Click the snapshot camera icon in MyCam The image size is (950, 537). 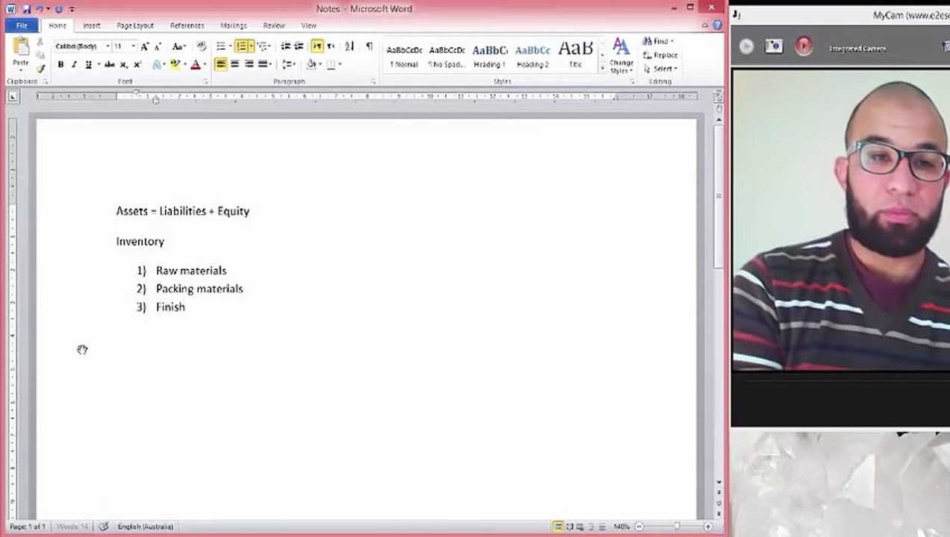pos(774,46)
